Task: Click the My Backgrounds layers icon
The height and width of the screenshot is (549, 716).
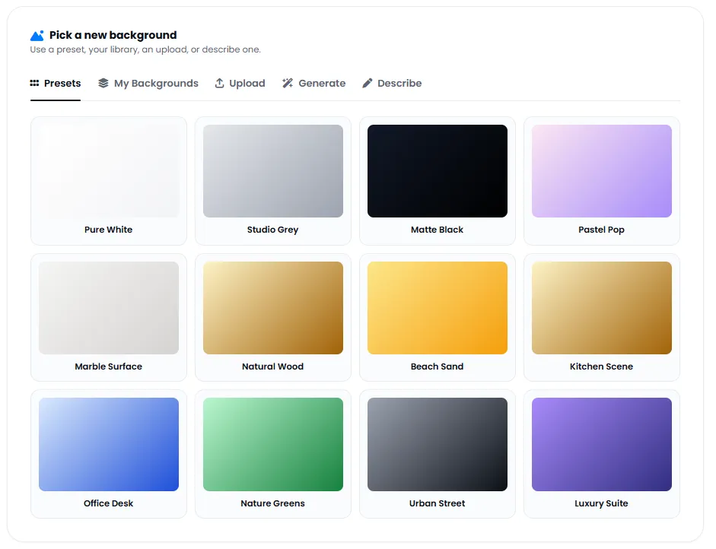Action: coord(103,83)
